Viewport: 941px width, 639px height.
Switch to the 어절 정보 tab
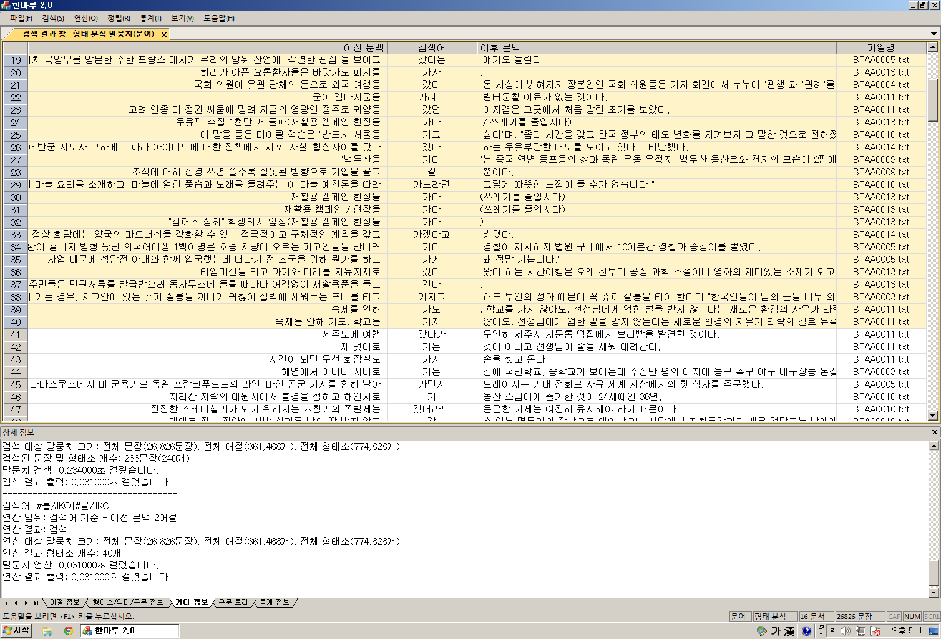(65, 602)
